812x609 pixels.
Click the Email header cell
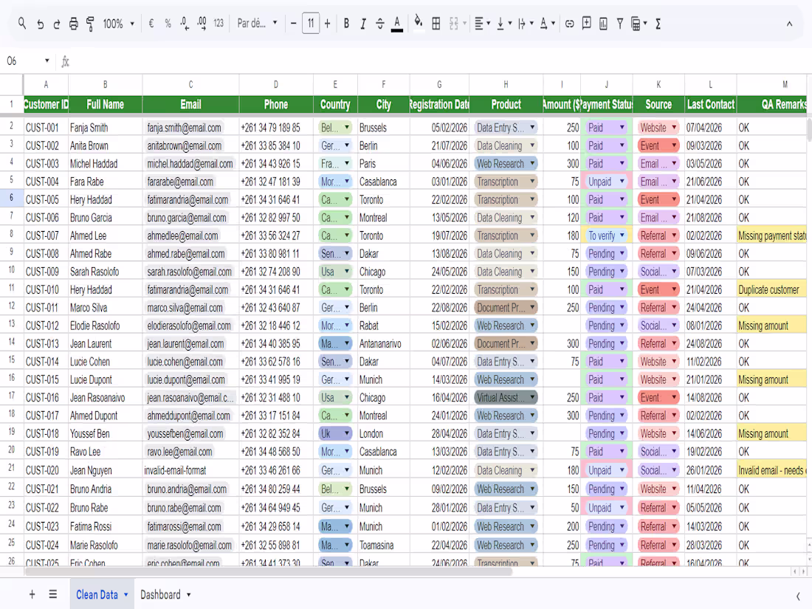pos(190,105)
